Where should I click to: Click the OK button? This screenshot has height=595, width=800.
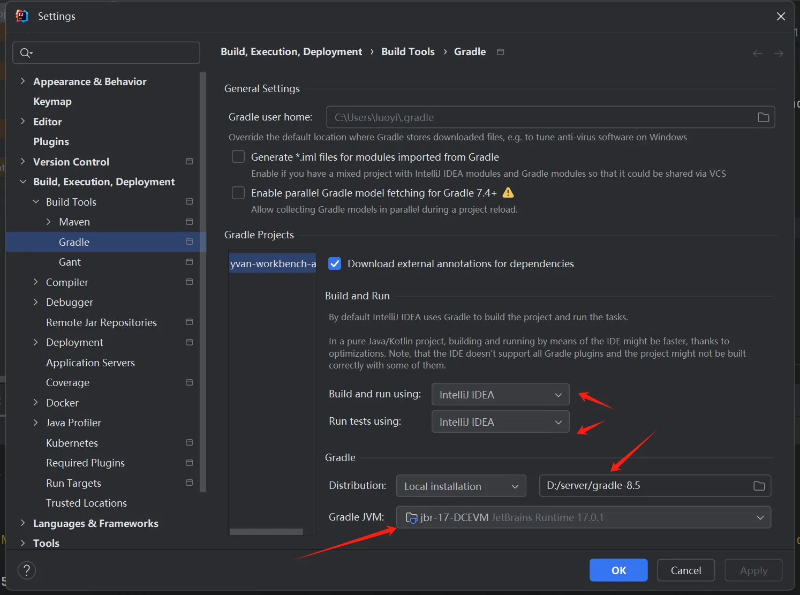[618, 570]
